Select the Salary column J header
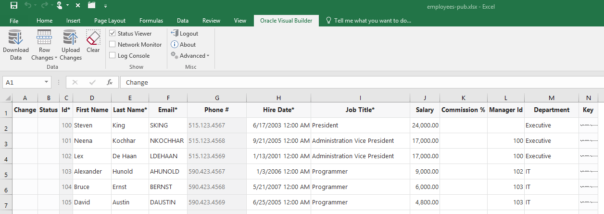Screen dimensions: 604x214 pyautogui.click(x=425, y=98)
